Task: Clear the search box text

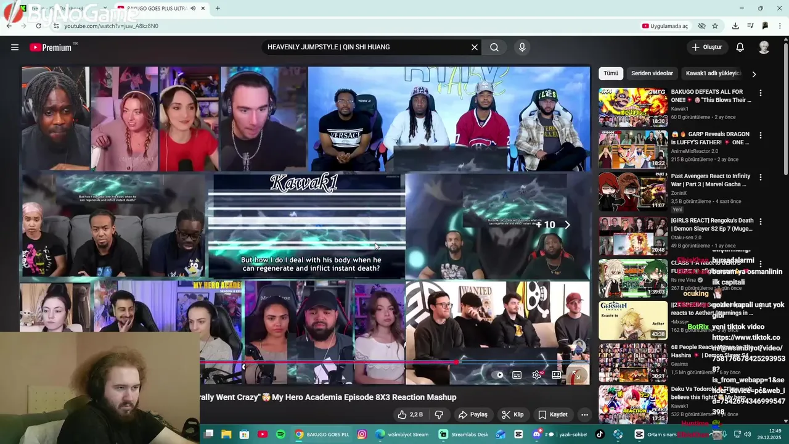Action: point(475,47)
